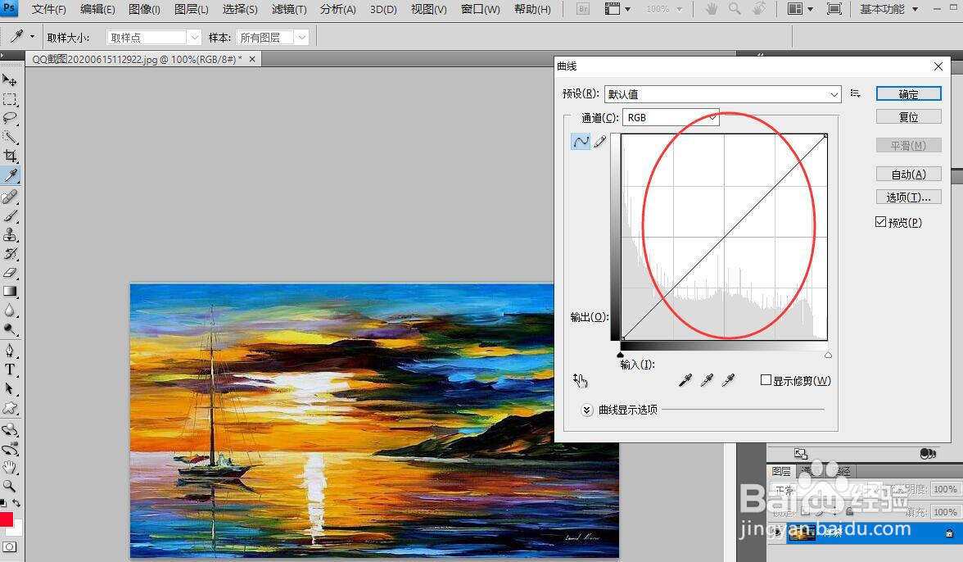Screen dimensions: 963x562
Task: Select the History Brush tool
Action: click(x=10, y=254)
